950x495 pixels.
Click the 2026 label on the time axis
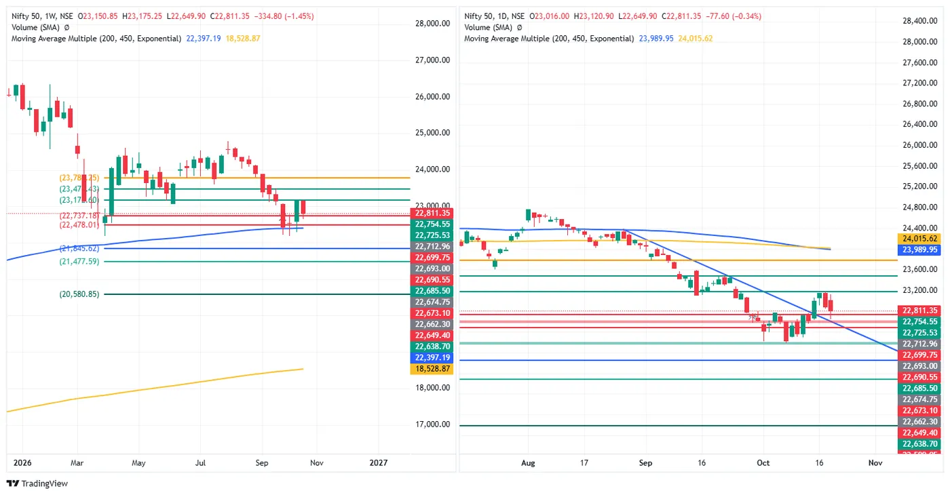[22, 463]
